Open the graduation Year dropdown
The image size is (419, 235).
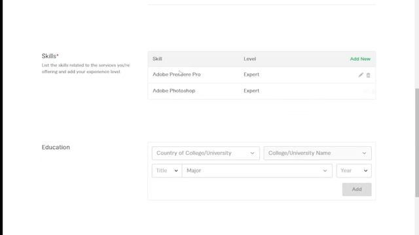(354, 170)
